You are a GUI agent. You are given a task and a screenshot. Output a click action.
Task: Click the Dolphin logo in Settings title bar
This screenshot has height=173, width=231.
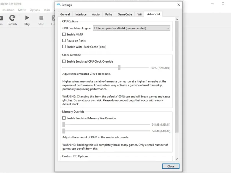[x=59, y=5]
